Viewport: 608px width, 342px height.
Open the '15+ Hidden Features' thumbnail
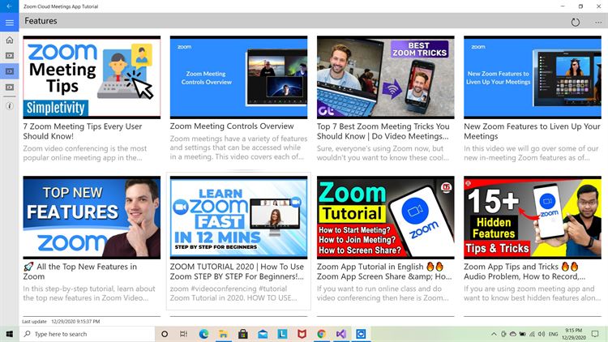click(533, 217)
